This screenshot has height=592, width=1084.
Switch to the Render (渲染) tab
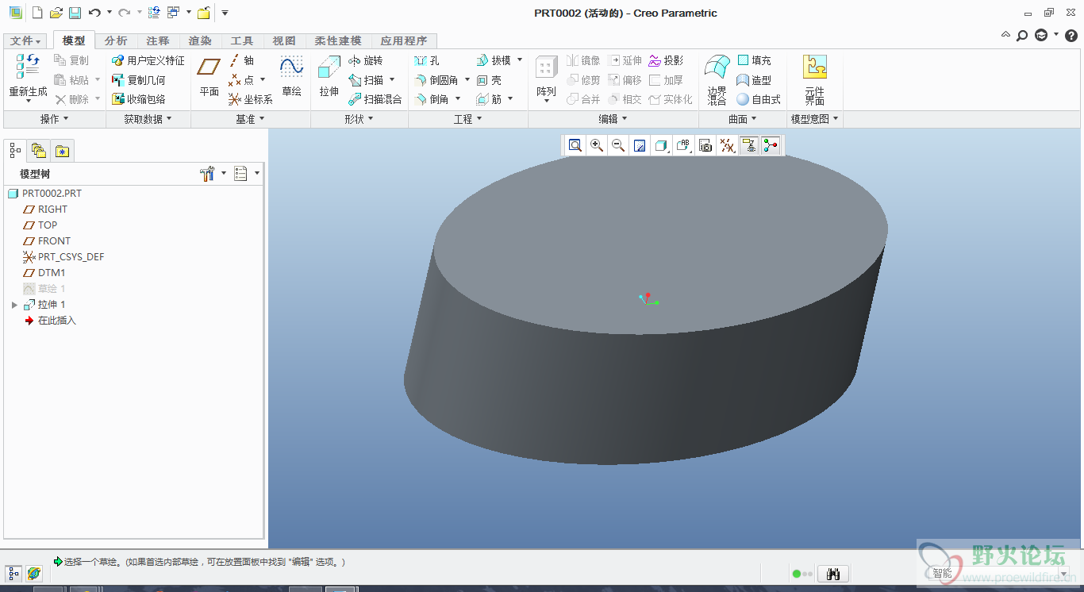point(200,40)
